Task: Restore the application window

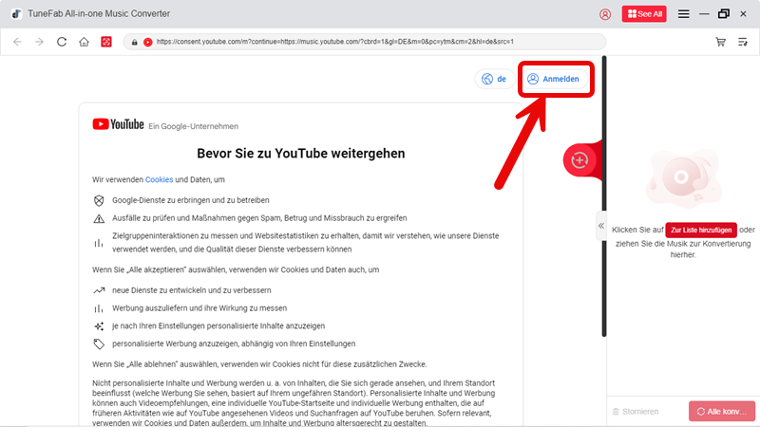Action: 724,14
